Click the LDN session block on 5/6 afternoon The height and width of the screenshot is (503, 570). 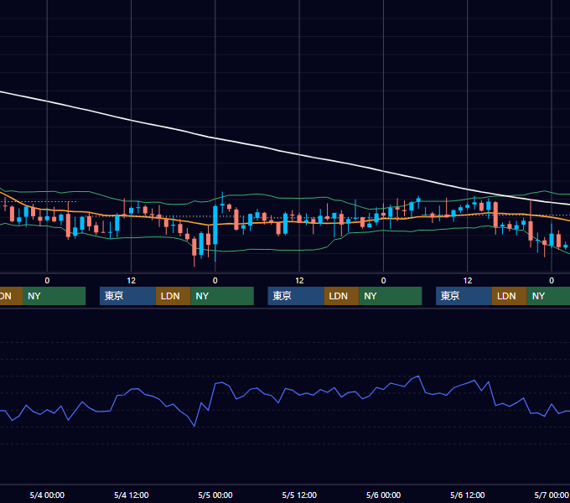tap(510, 296)
